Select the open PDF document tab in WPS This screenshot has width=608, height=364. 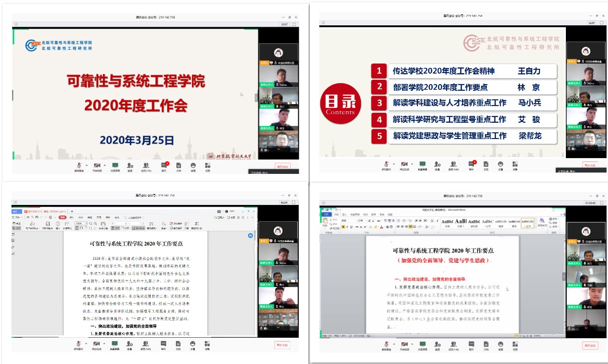tap(45, 211)
